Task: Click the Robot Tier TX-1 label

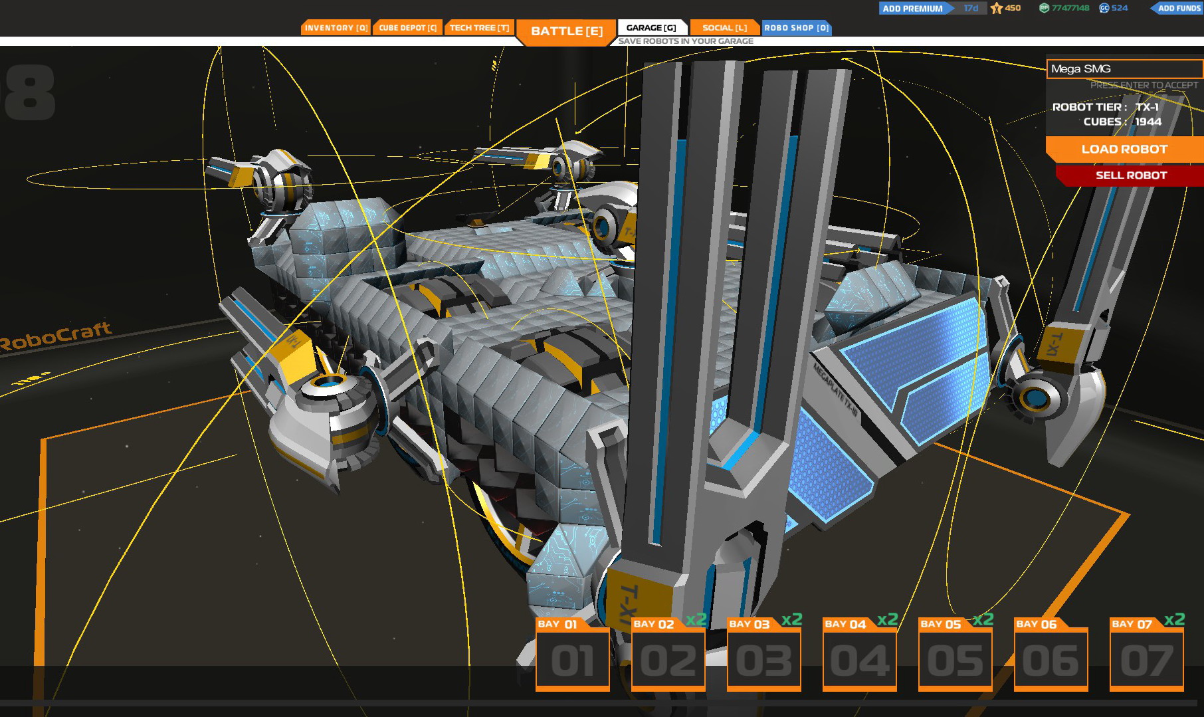Action: coord(1106,107)
